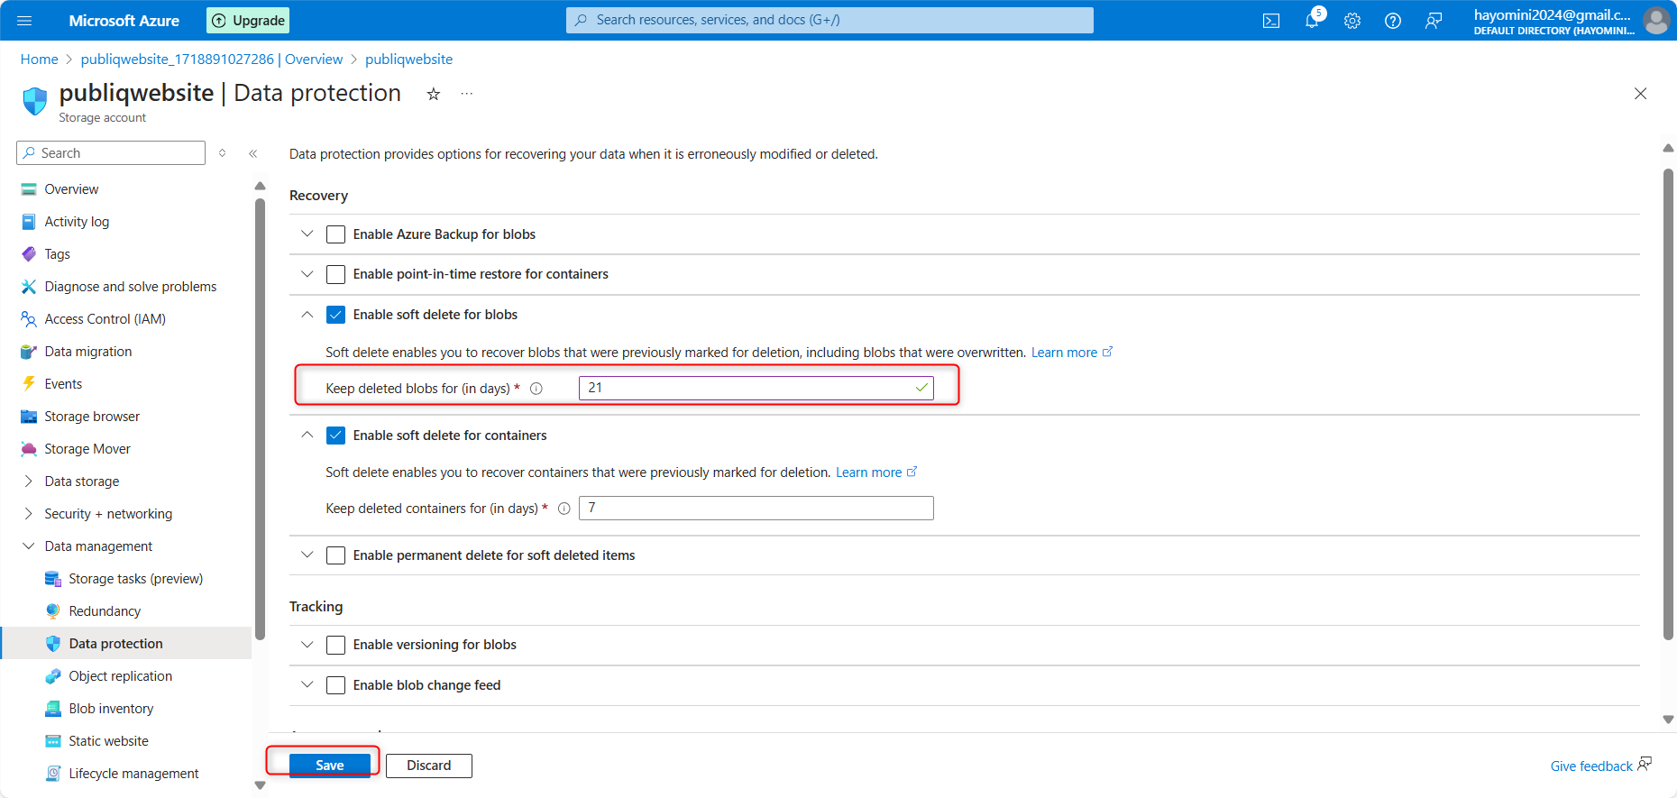Uncheck Enable soft delete for blobs
This screenshot has height=798, width=1677.
coord(335,315)
